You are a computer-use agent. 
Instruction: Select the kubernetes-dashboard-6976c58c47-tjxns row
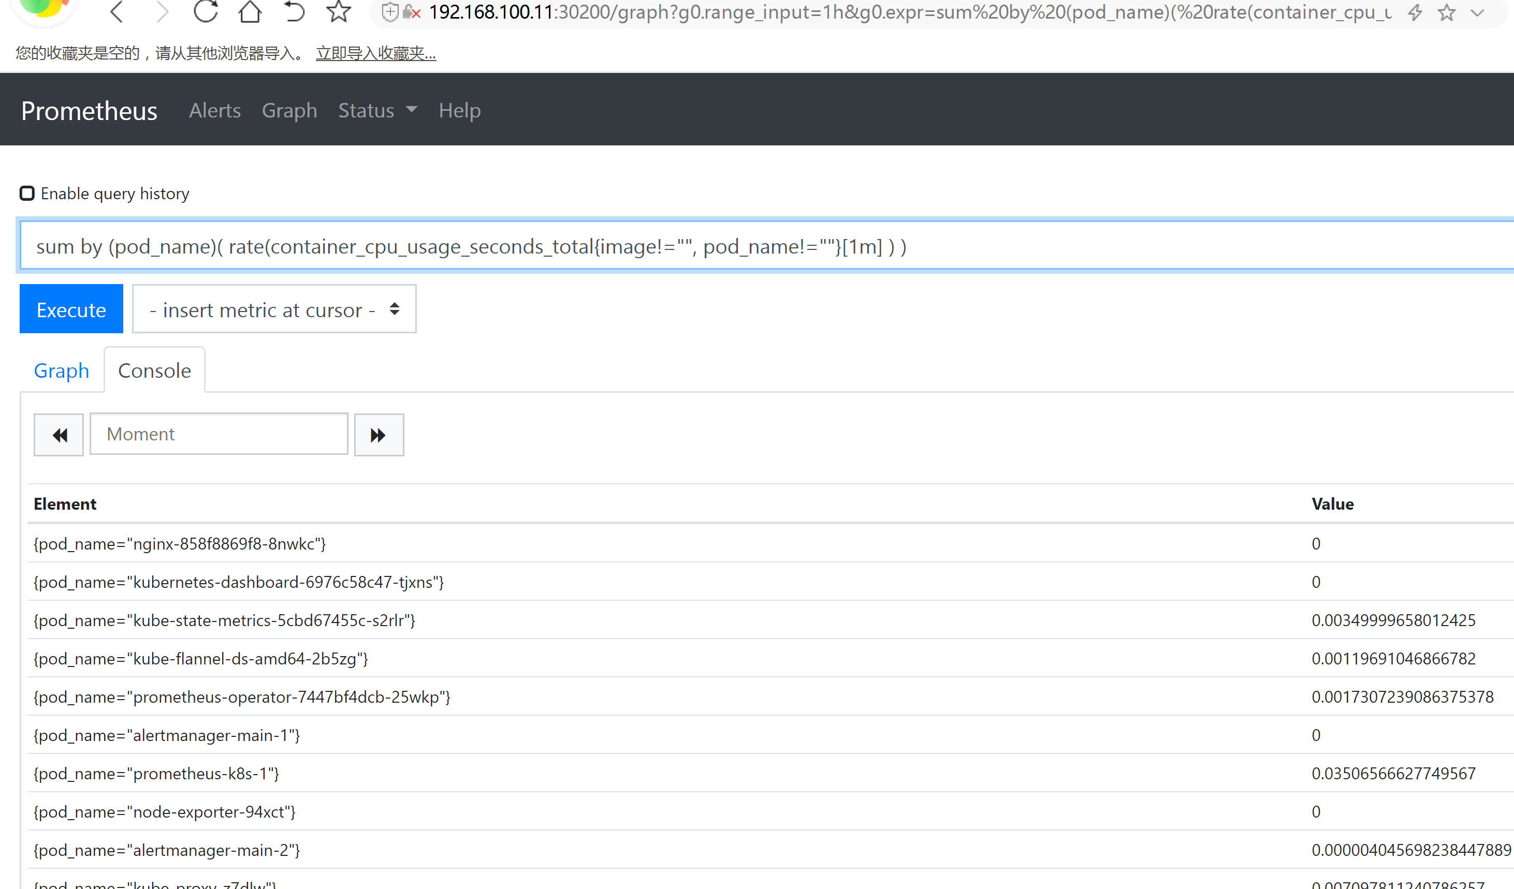click(770, 582)
